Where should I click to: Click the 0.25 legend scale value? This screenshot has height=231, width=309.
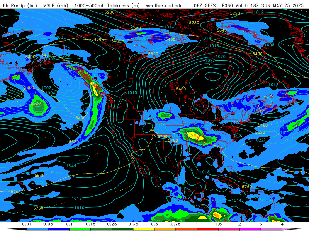pyautogui.click(x=112, y=224)
